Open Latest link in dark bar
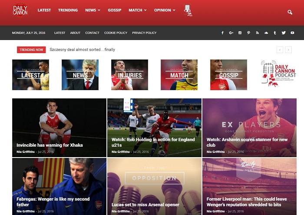This screenshot has width=304, height=215. point(60,33)
